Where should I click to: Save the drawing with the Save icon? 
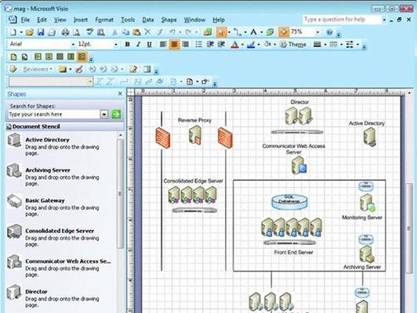[x=41, y=32]
